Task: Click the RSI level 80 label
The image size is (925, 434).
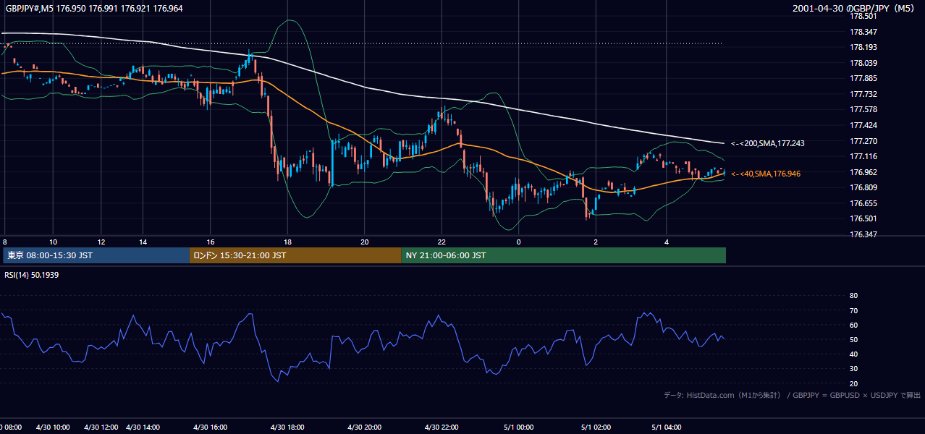Action: pyautogui.click(x=853, y=296)
